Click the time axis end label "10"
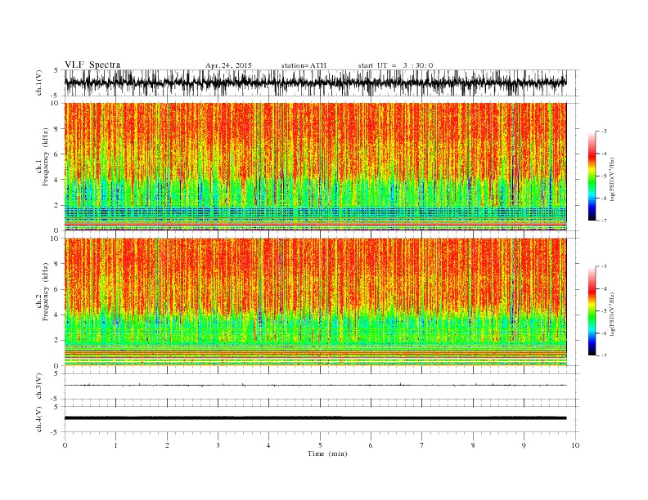The height and width of the screenshot is (500, 648). coord(575,445)
